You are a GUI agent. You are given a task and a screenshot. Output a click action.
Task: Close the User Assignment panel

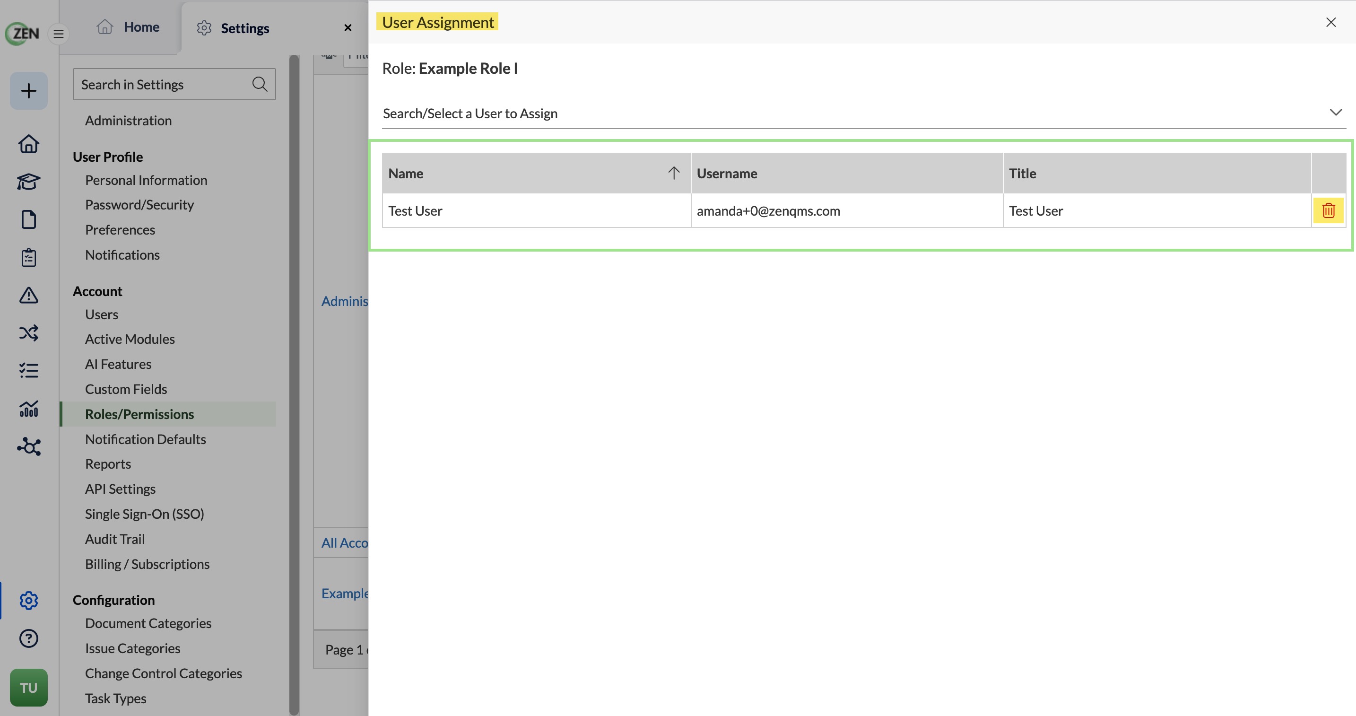[1331, 22]
